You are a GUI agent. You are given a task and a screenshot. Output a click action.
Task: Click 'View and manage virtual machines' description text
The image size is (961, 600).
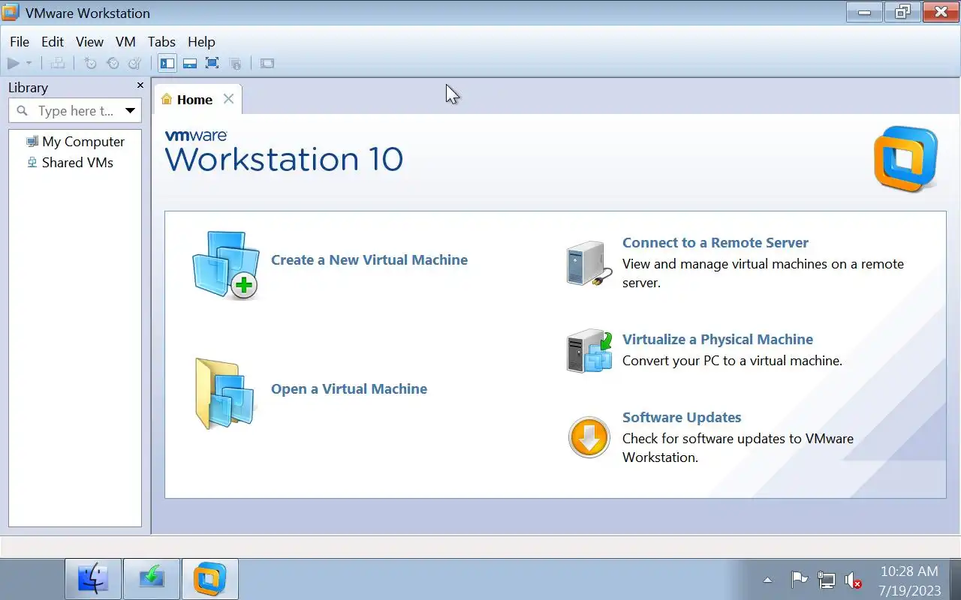pos(763,274)
